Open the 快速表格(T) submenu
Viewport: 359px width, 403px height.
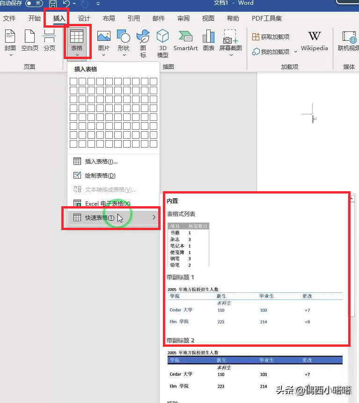[x=113, y=217]
